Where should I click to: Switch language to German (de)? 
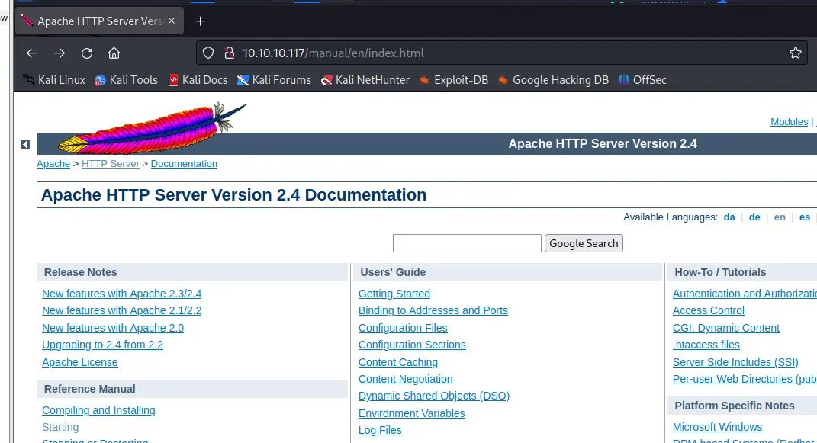pyautogui.click(x=754, y=217)
